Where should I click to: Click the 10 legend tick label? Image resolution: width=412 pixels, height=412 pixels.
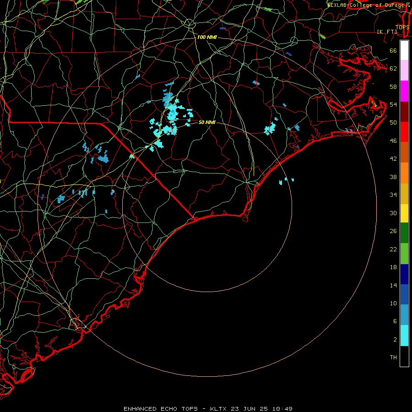[x=393, y=303]
